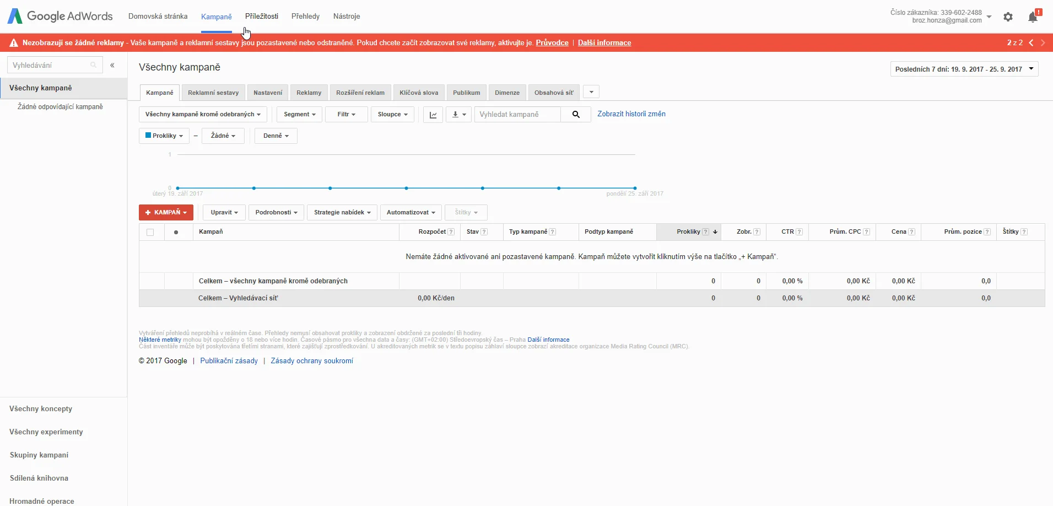
Task: Toggle the chart display icon
Action: tap(433, 115)
